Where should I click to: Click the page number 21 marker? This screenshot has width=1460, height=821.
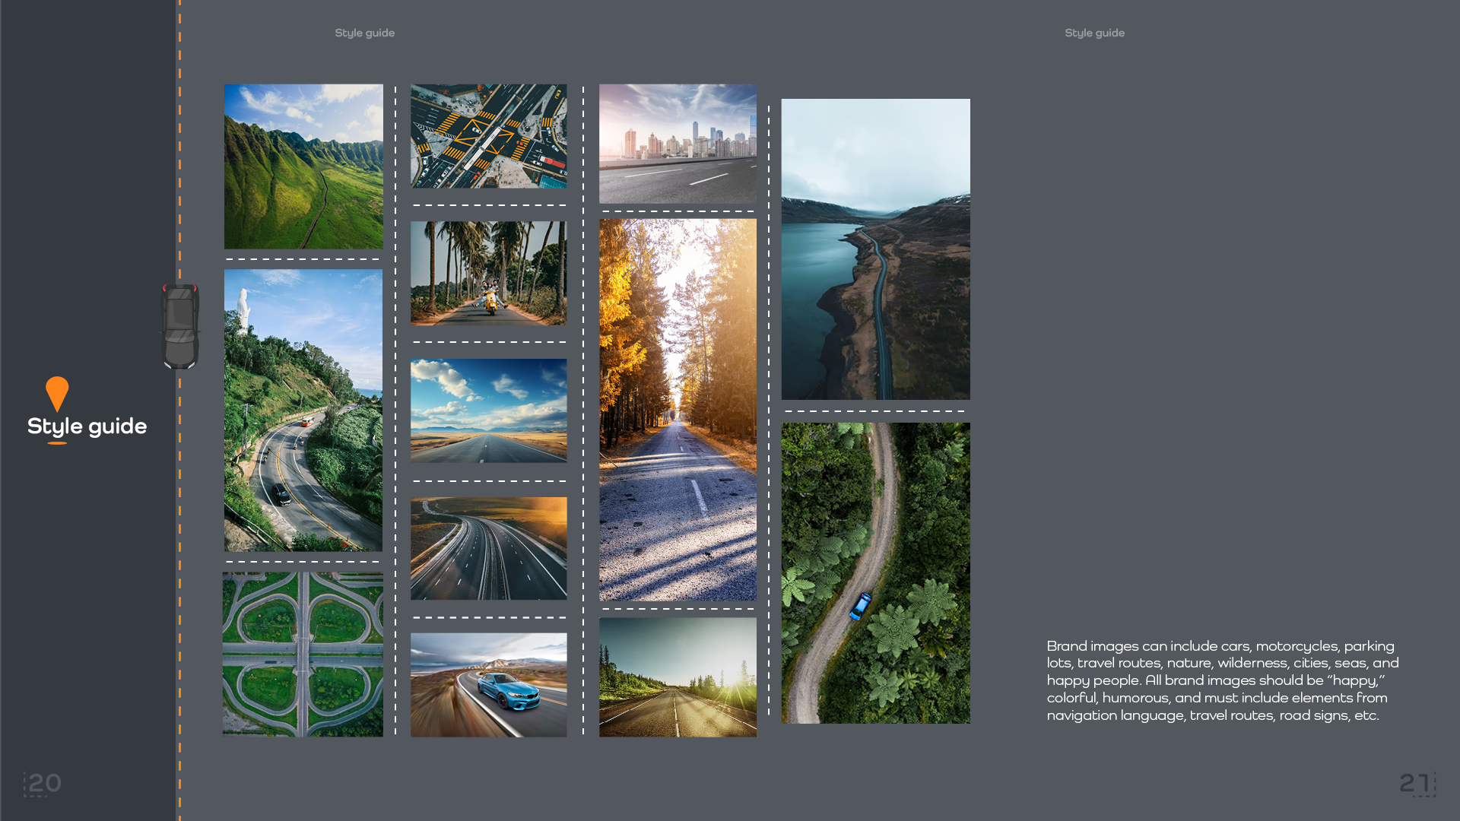[1416, 783]
